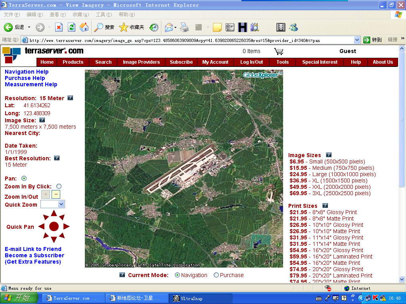Open the Special Interest menu
The width and height of the screenshot is (406, 304).
pos(320,62)
